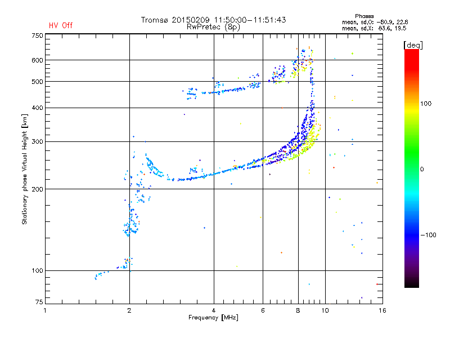This screenshot has height=338, width=450.
Task: Click the x-axis tick label '8'
Action: pos(298,310)
